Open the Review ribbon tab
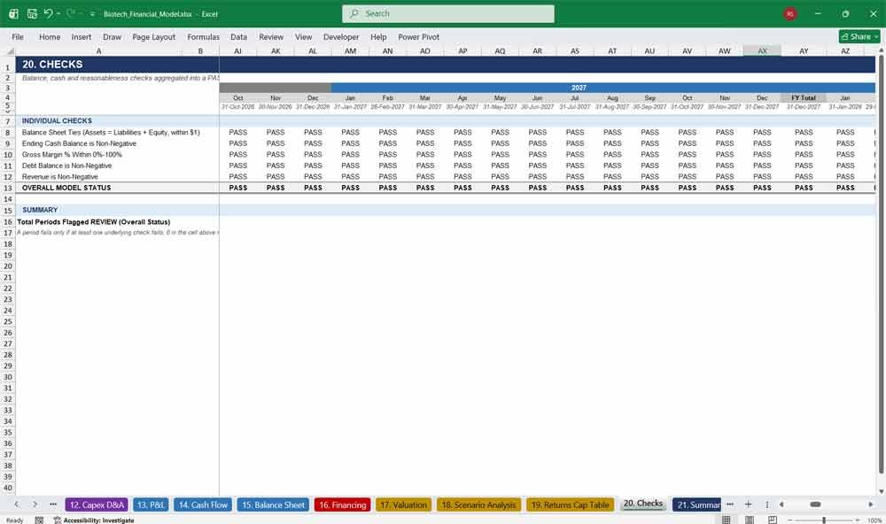The width and height of the screenshot is (886, 524). point(271,36)
